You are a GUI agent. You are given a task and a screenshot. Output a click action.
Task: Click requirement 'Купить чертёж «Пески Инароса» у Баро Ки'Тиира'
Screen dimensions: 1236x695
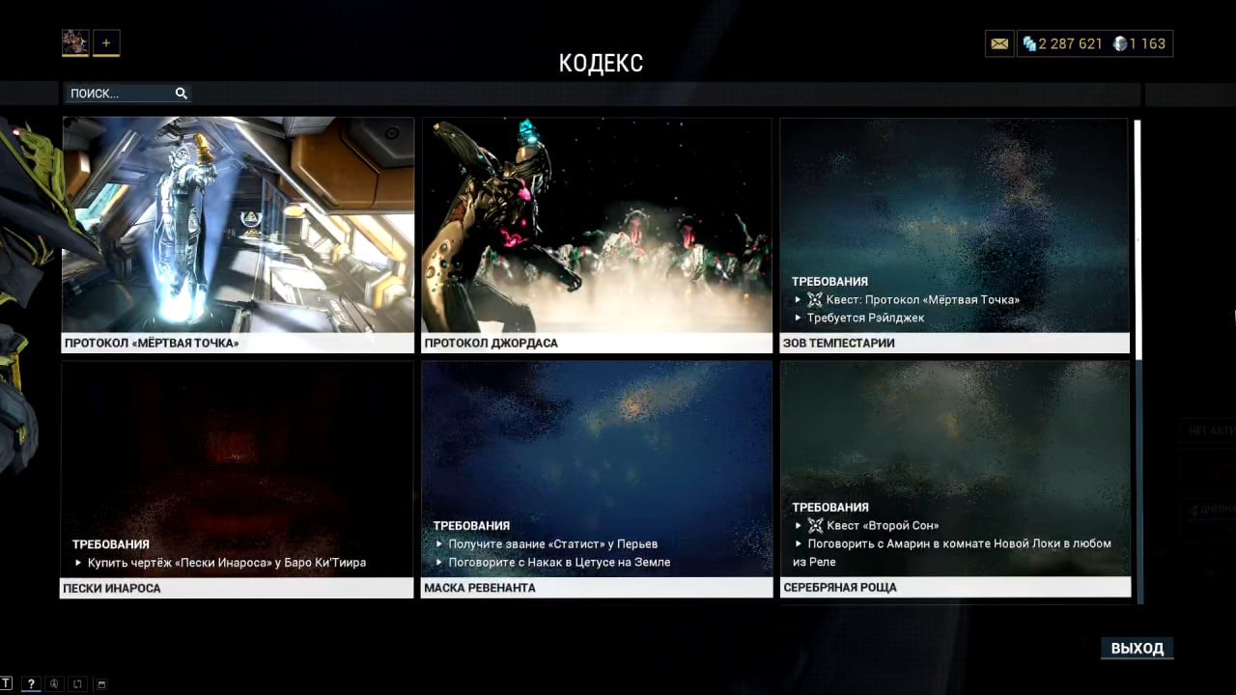pos(227,562)
